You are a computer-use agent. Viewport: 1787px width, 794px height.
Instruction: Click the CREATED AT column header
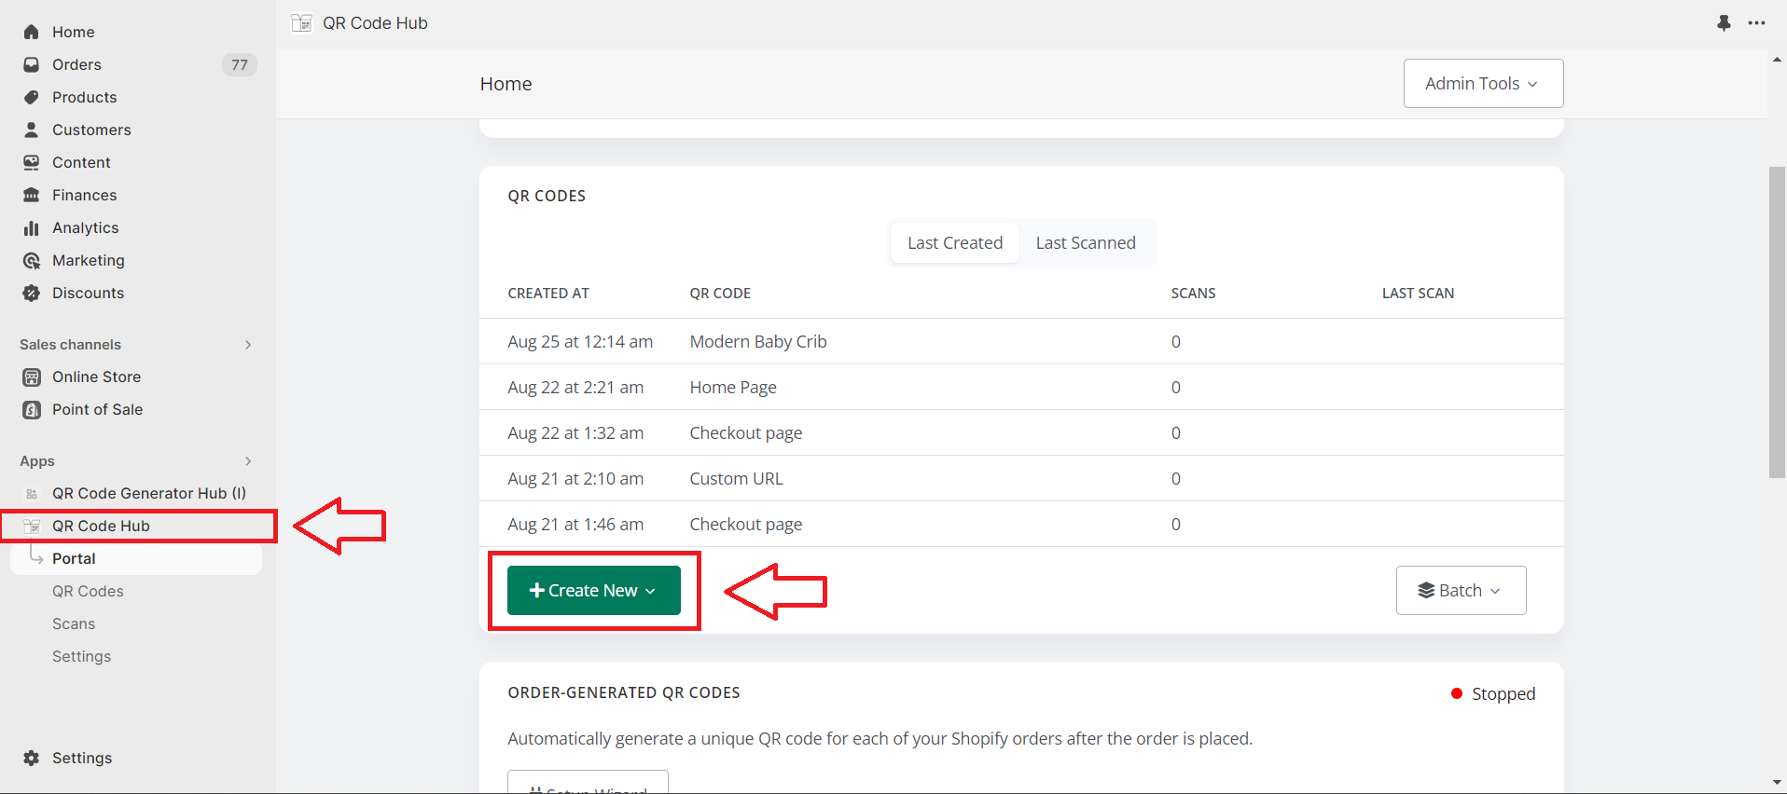(x=548, y=293)
